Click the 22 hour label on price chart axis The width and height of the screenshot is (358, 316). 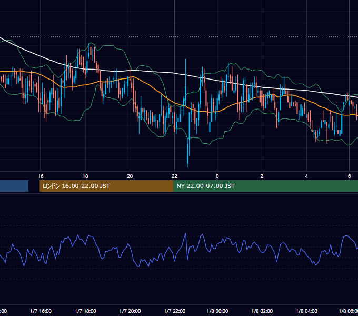(x=174, y=176)
